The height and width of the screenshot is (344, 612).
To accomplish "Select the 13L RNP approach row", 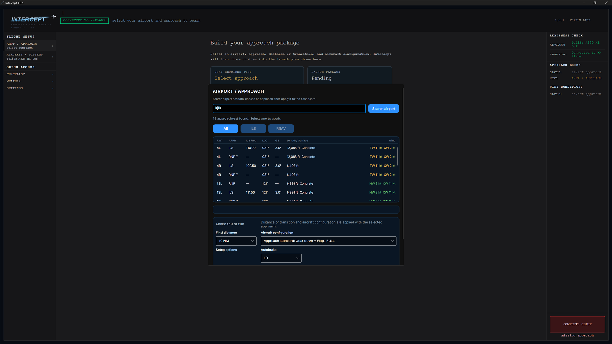I will pos(306,183).
